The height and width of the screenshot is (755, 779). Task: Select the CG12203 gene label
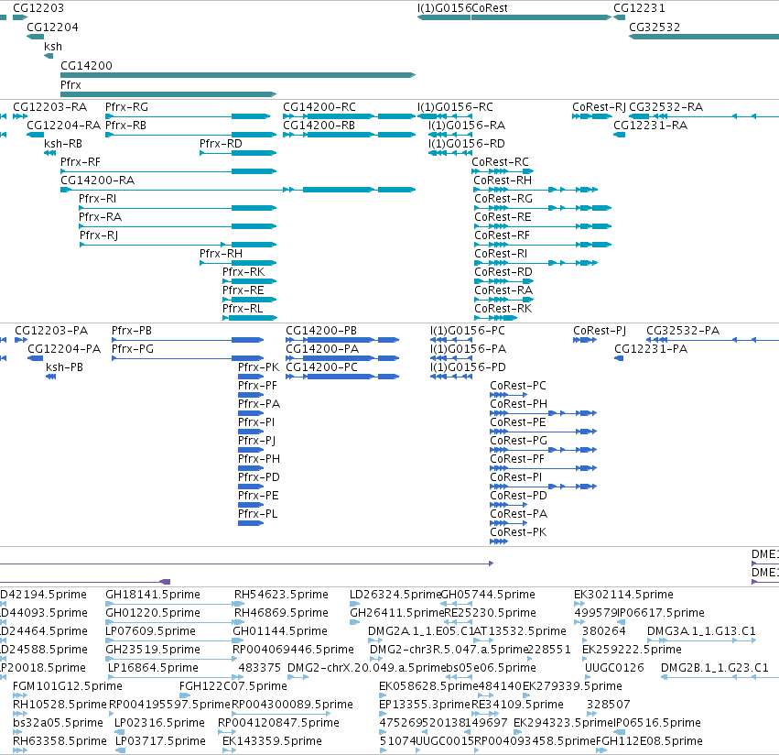pyautogui.click(x=38, y=8)
